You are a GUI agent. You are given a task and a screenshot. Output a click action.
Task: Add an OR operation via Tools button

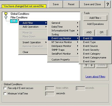(x=102, y=32)
